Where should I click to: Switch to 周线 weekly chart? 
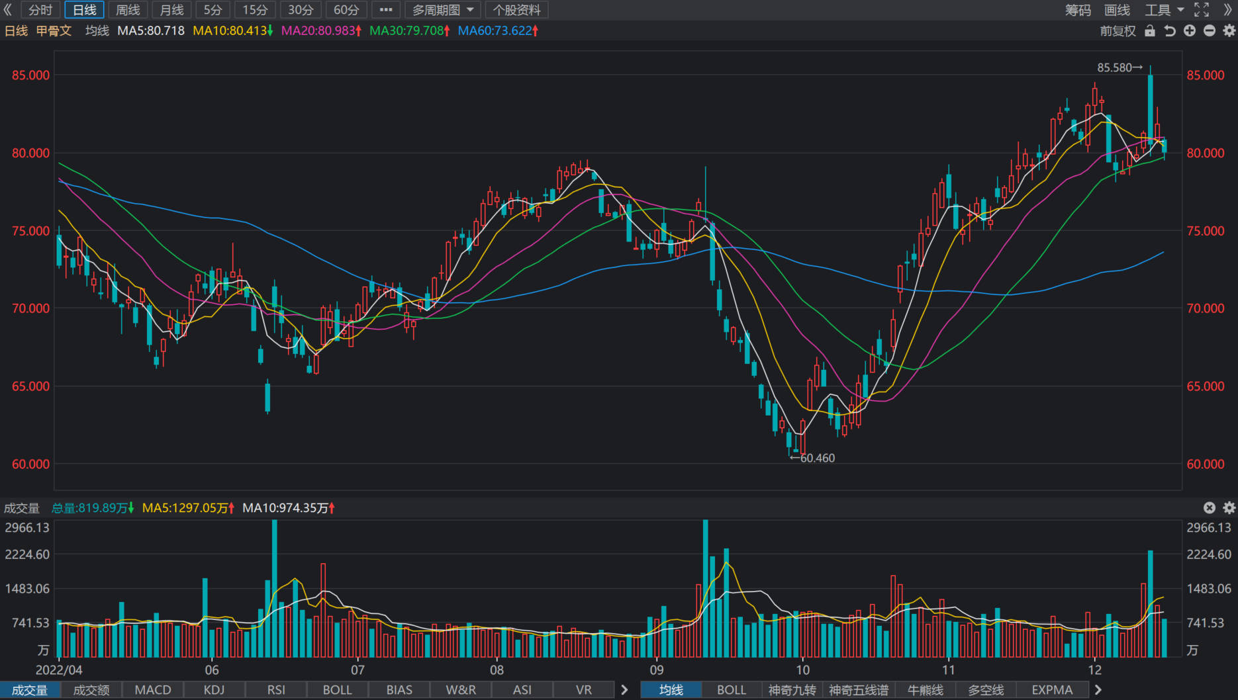pyautogui.click(x=128, y=10)
